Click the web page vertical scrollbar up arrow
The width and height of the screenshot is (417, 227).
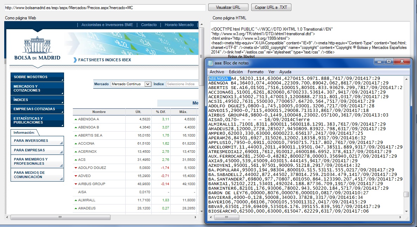point(201,25)
